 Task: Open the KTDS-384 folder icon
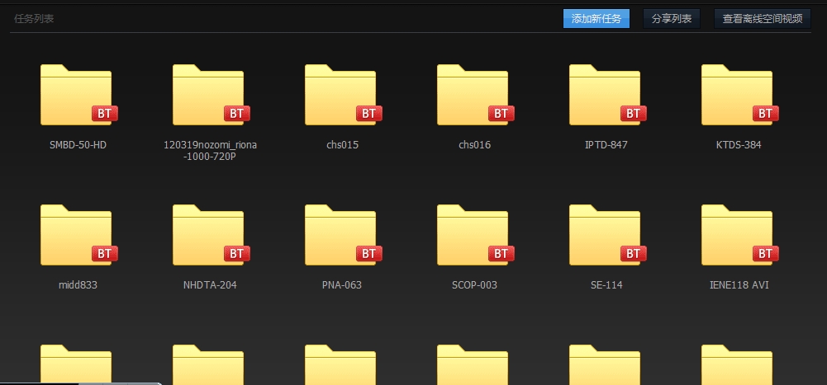point(739,95)
